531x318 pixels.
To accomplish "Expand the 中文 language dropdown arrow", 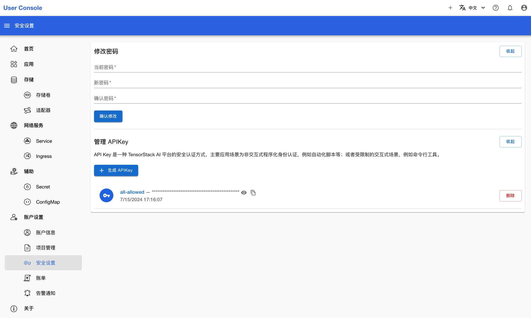I will (x=483, y=8).
